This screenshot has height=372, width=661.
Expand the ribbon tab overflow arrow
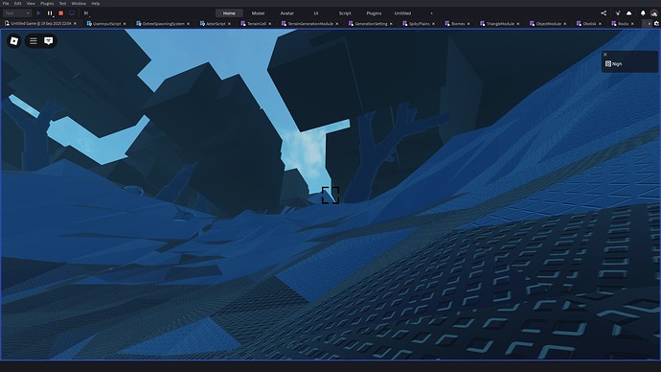click(x=431, y=13)
